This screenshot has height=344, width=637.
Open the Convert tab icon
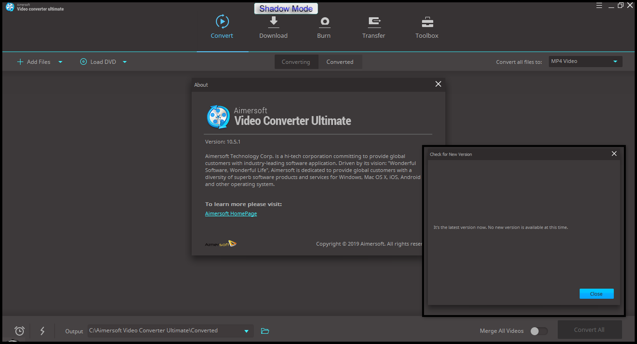click(x=222, y=21)
